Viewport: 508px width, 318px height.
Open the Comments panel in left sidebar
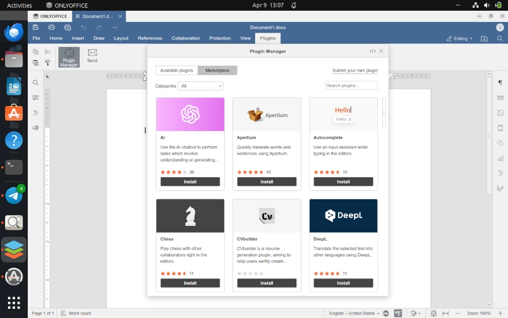[36, 98]
